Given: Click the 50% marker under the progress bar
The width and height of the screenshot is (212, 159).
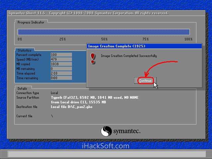Looking at the screenshot, I should click(x=104, y=39).
